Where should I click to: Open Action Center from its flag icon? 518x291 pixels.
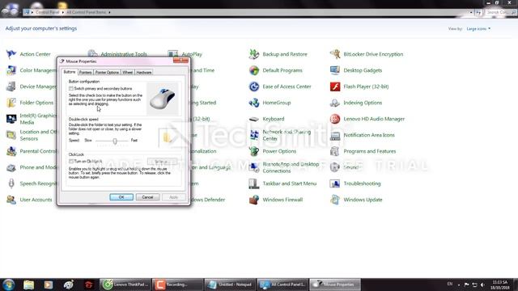[x=11, y=54]
